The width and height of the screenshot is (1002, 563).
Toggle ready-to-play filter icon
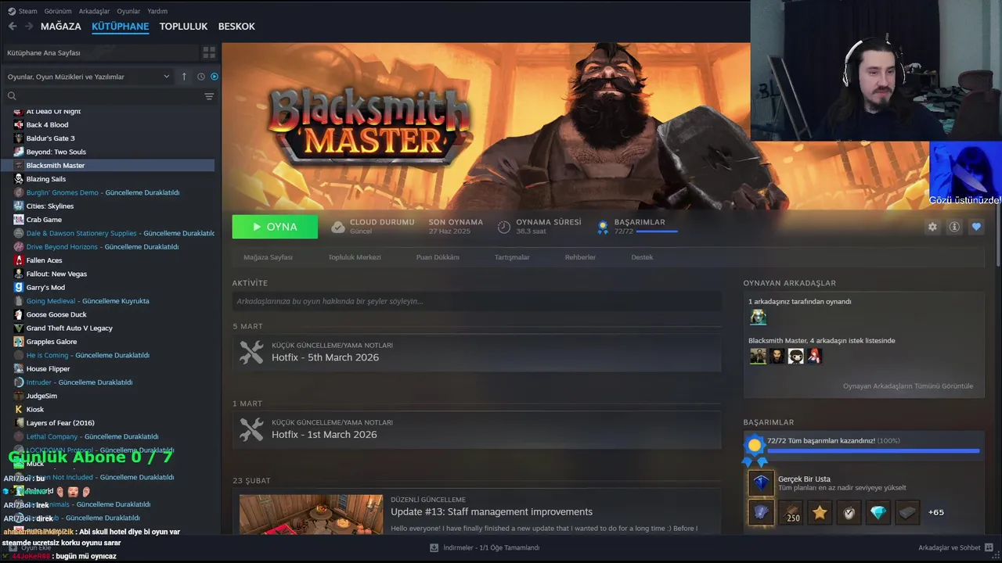pos(214,77)
